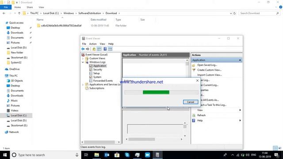Click Cancel in the progress dialog
This screenshot has height=159, width=283.
point(191,102)
